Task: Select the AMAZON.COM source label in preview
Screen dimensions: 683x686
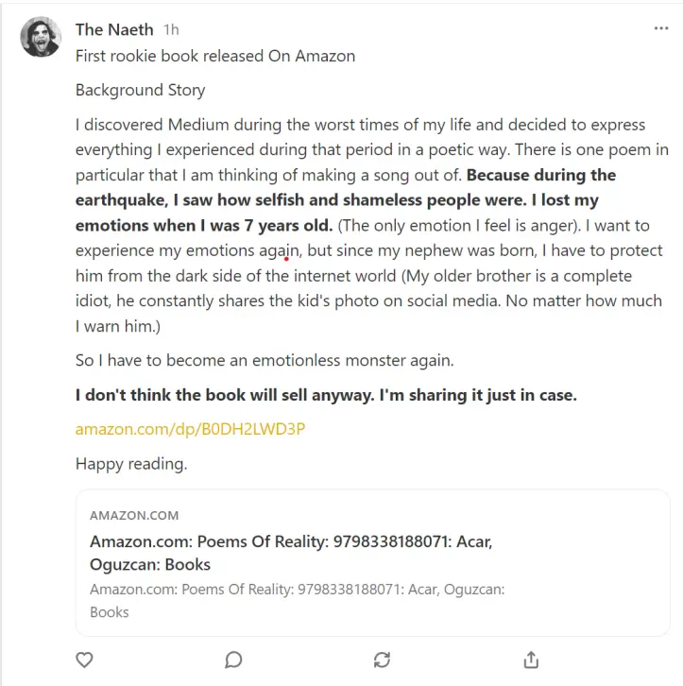Action: 134,515
